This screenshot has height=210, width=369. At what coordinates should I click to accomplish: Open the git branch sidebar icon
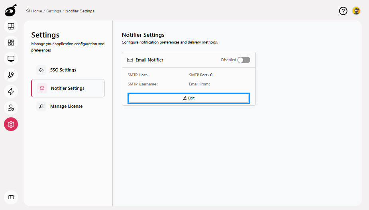(x=11, y=75)
